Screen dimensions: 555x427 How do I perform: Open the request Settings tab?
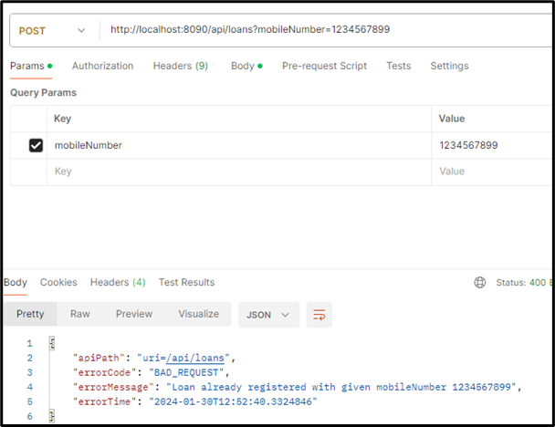pos(449,67)
